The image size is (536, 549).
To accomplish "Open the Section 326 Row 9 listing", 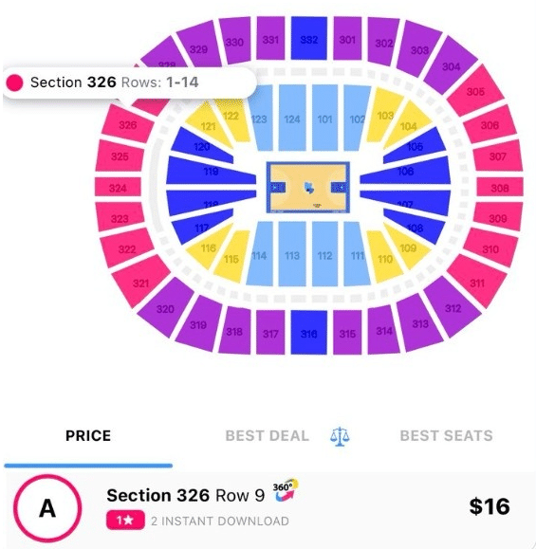I will pos(268,508).
